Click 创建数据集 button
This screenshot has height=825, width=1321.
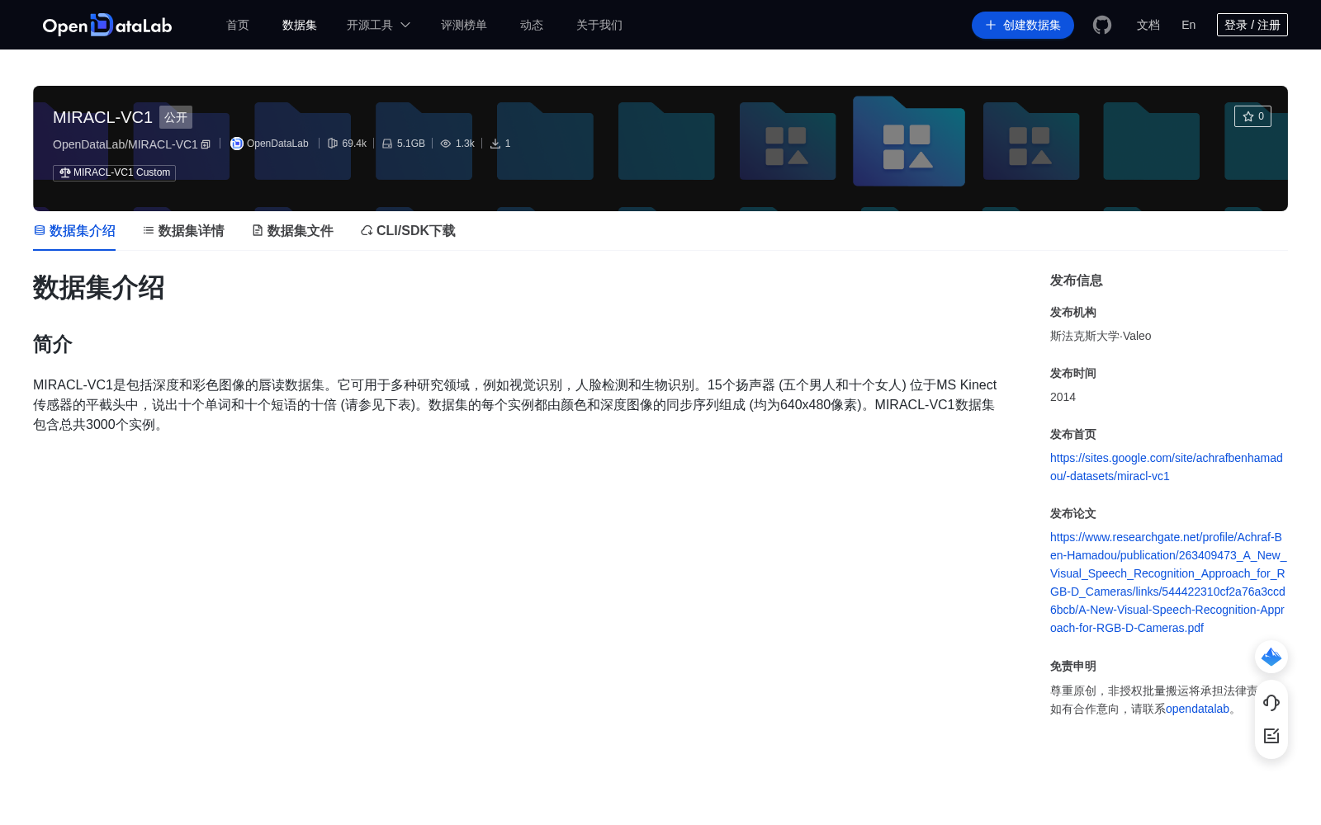[x=1023, y=25]
